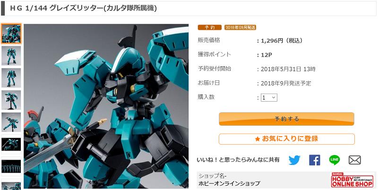Select the fifth thumbnail, sword action pose

pyautogui.click(x=11, y=122)
